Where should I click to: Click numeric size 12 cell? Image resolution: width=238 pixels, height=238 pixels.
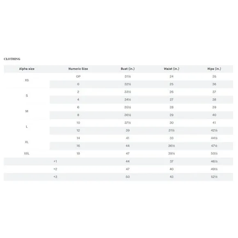coord(78,130)
